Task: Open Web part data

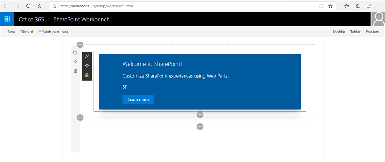Action: pyautogui.click(x=53, y=32)
